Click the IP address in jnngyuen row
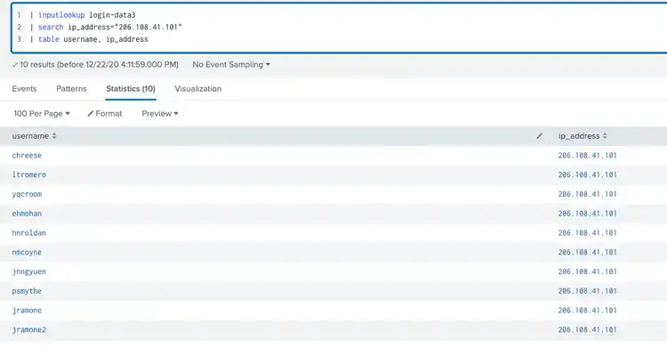Viewport: 667px width, 348px height. (588, 271)
